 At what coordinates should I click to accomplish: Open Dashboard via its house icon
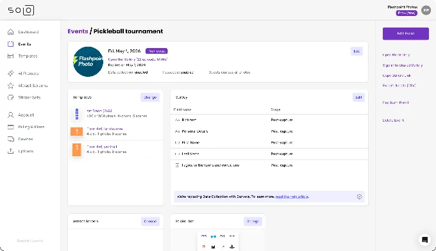click(x=10, y=32)
